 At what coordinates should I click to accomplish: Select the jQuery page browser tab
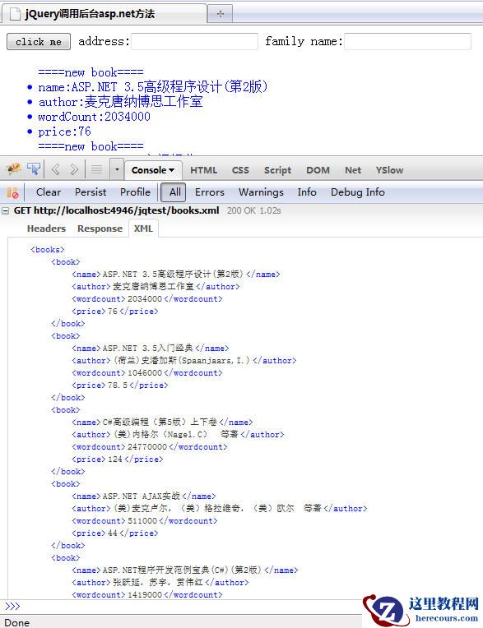pyautogui.click(x=104, y=14)
